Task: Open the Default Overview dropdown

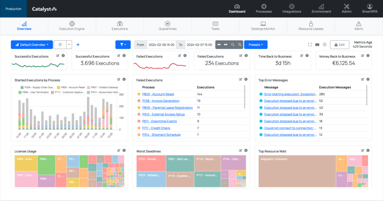Action: click(31, 45)
